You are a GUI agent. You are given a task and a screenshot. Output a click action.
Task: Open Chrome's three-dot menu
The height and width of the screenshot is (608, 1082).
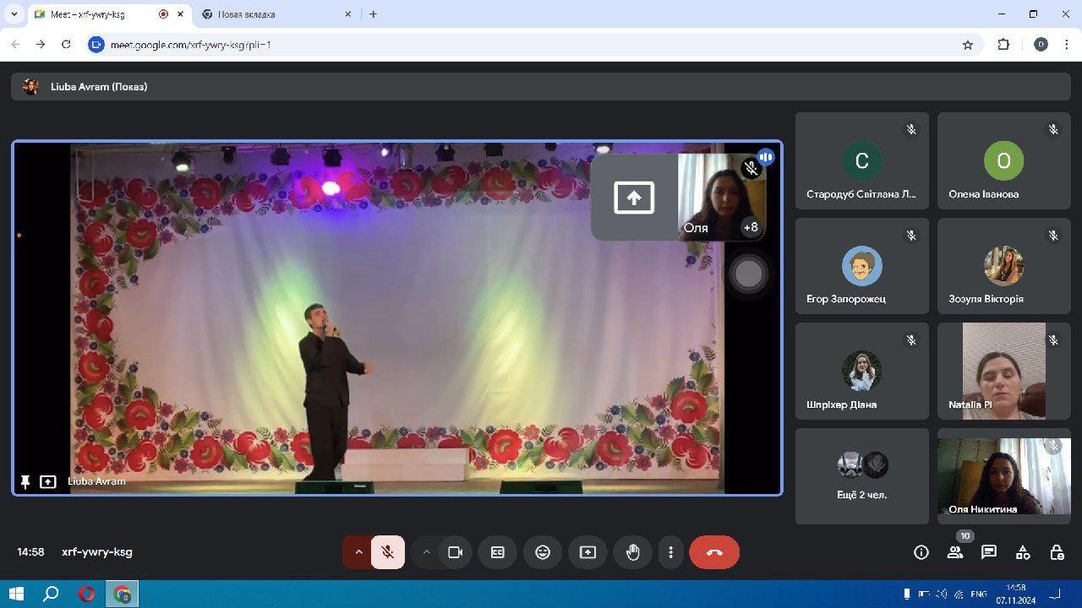pyautogui.click(x=1067, y=45)
